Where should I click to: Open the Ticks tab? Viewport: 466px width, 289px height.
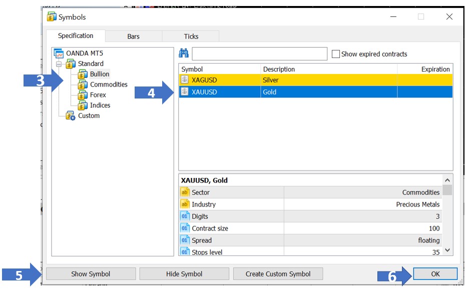[x=191, y=36]
